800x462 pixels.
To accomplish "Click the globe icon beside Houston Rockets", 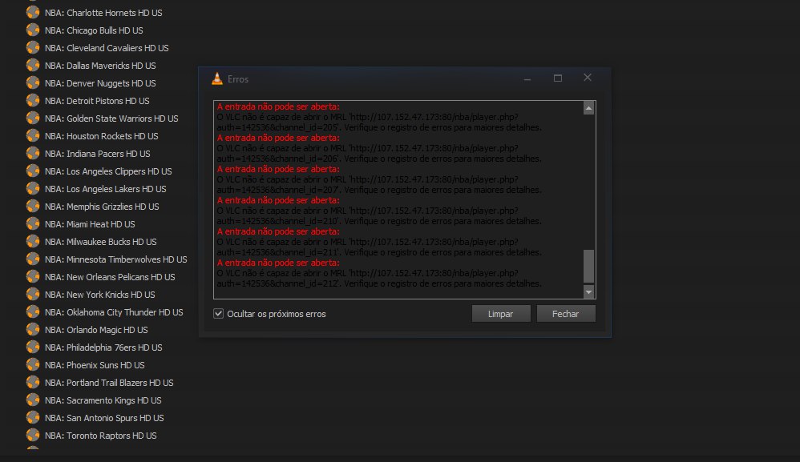I will 33,135.
